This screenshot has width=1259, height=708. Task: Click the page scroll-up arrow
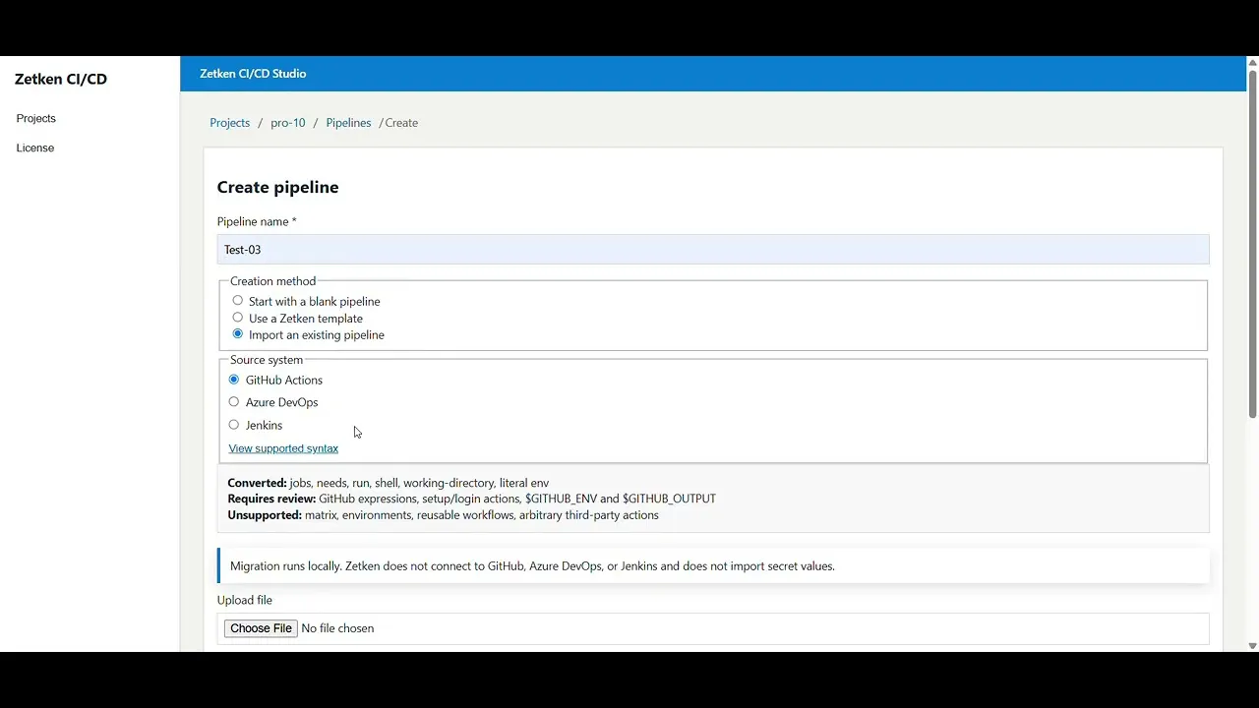pos(1252,63)
